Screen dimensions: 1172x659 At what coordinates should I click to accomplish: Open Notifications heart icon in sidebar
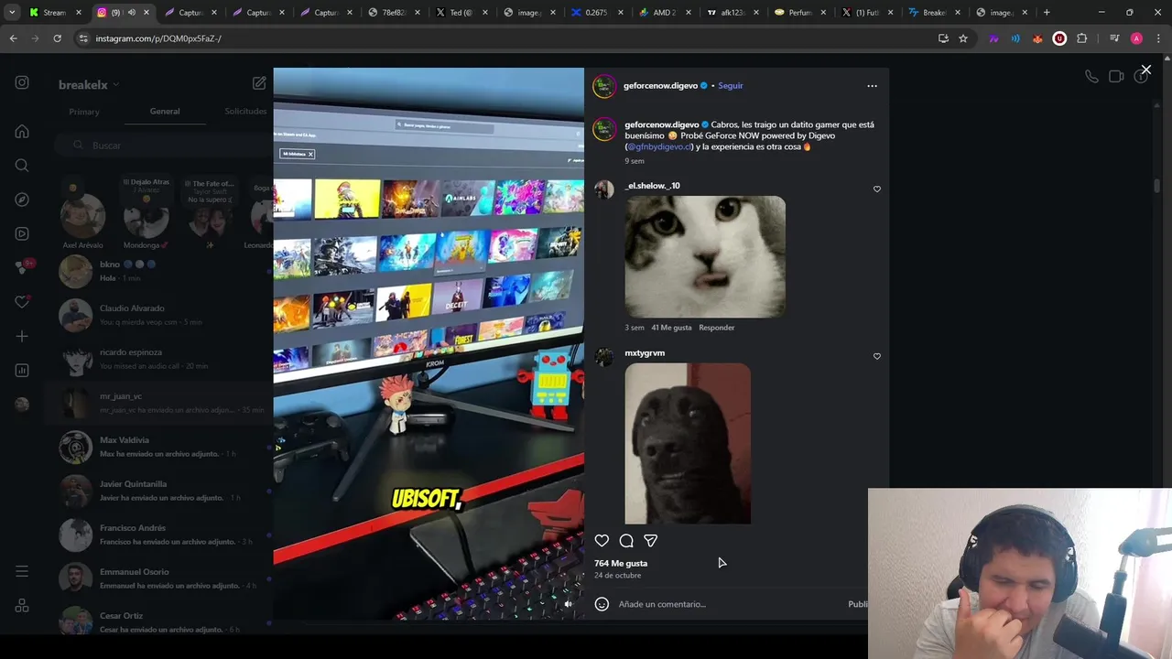click(x=22, y=302)
